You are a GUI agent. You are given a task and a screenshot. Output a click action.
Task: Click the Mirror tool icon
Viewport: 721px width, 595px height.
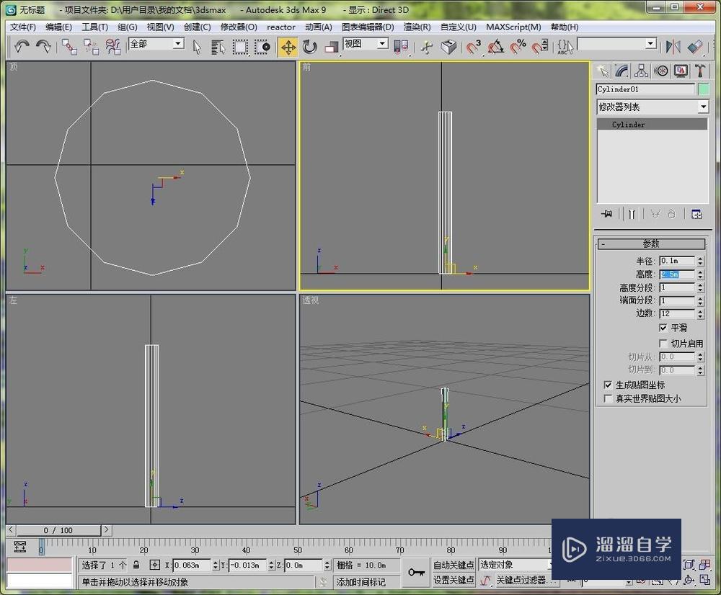pyautogui.click(x=673, y=47)
